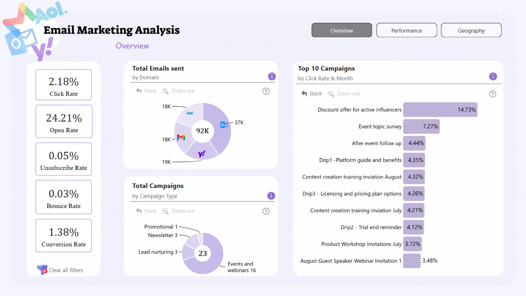Click the Email Marketing Analysis title
The height and width of the screenshot is (296, 526).
(x=112, y=30)
